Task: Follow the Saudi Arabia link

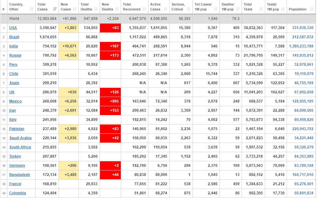Action: [20, 138]
